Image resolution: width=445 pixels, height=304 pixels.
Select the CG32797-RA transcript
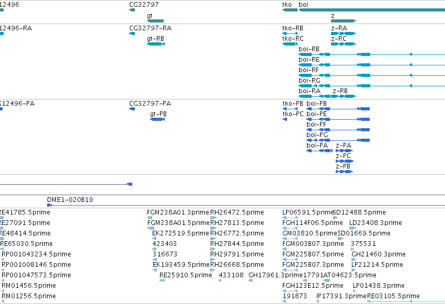point(132,33)
